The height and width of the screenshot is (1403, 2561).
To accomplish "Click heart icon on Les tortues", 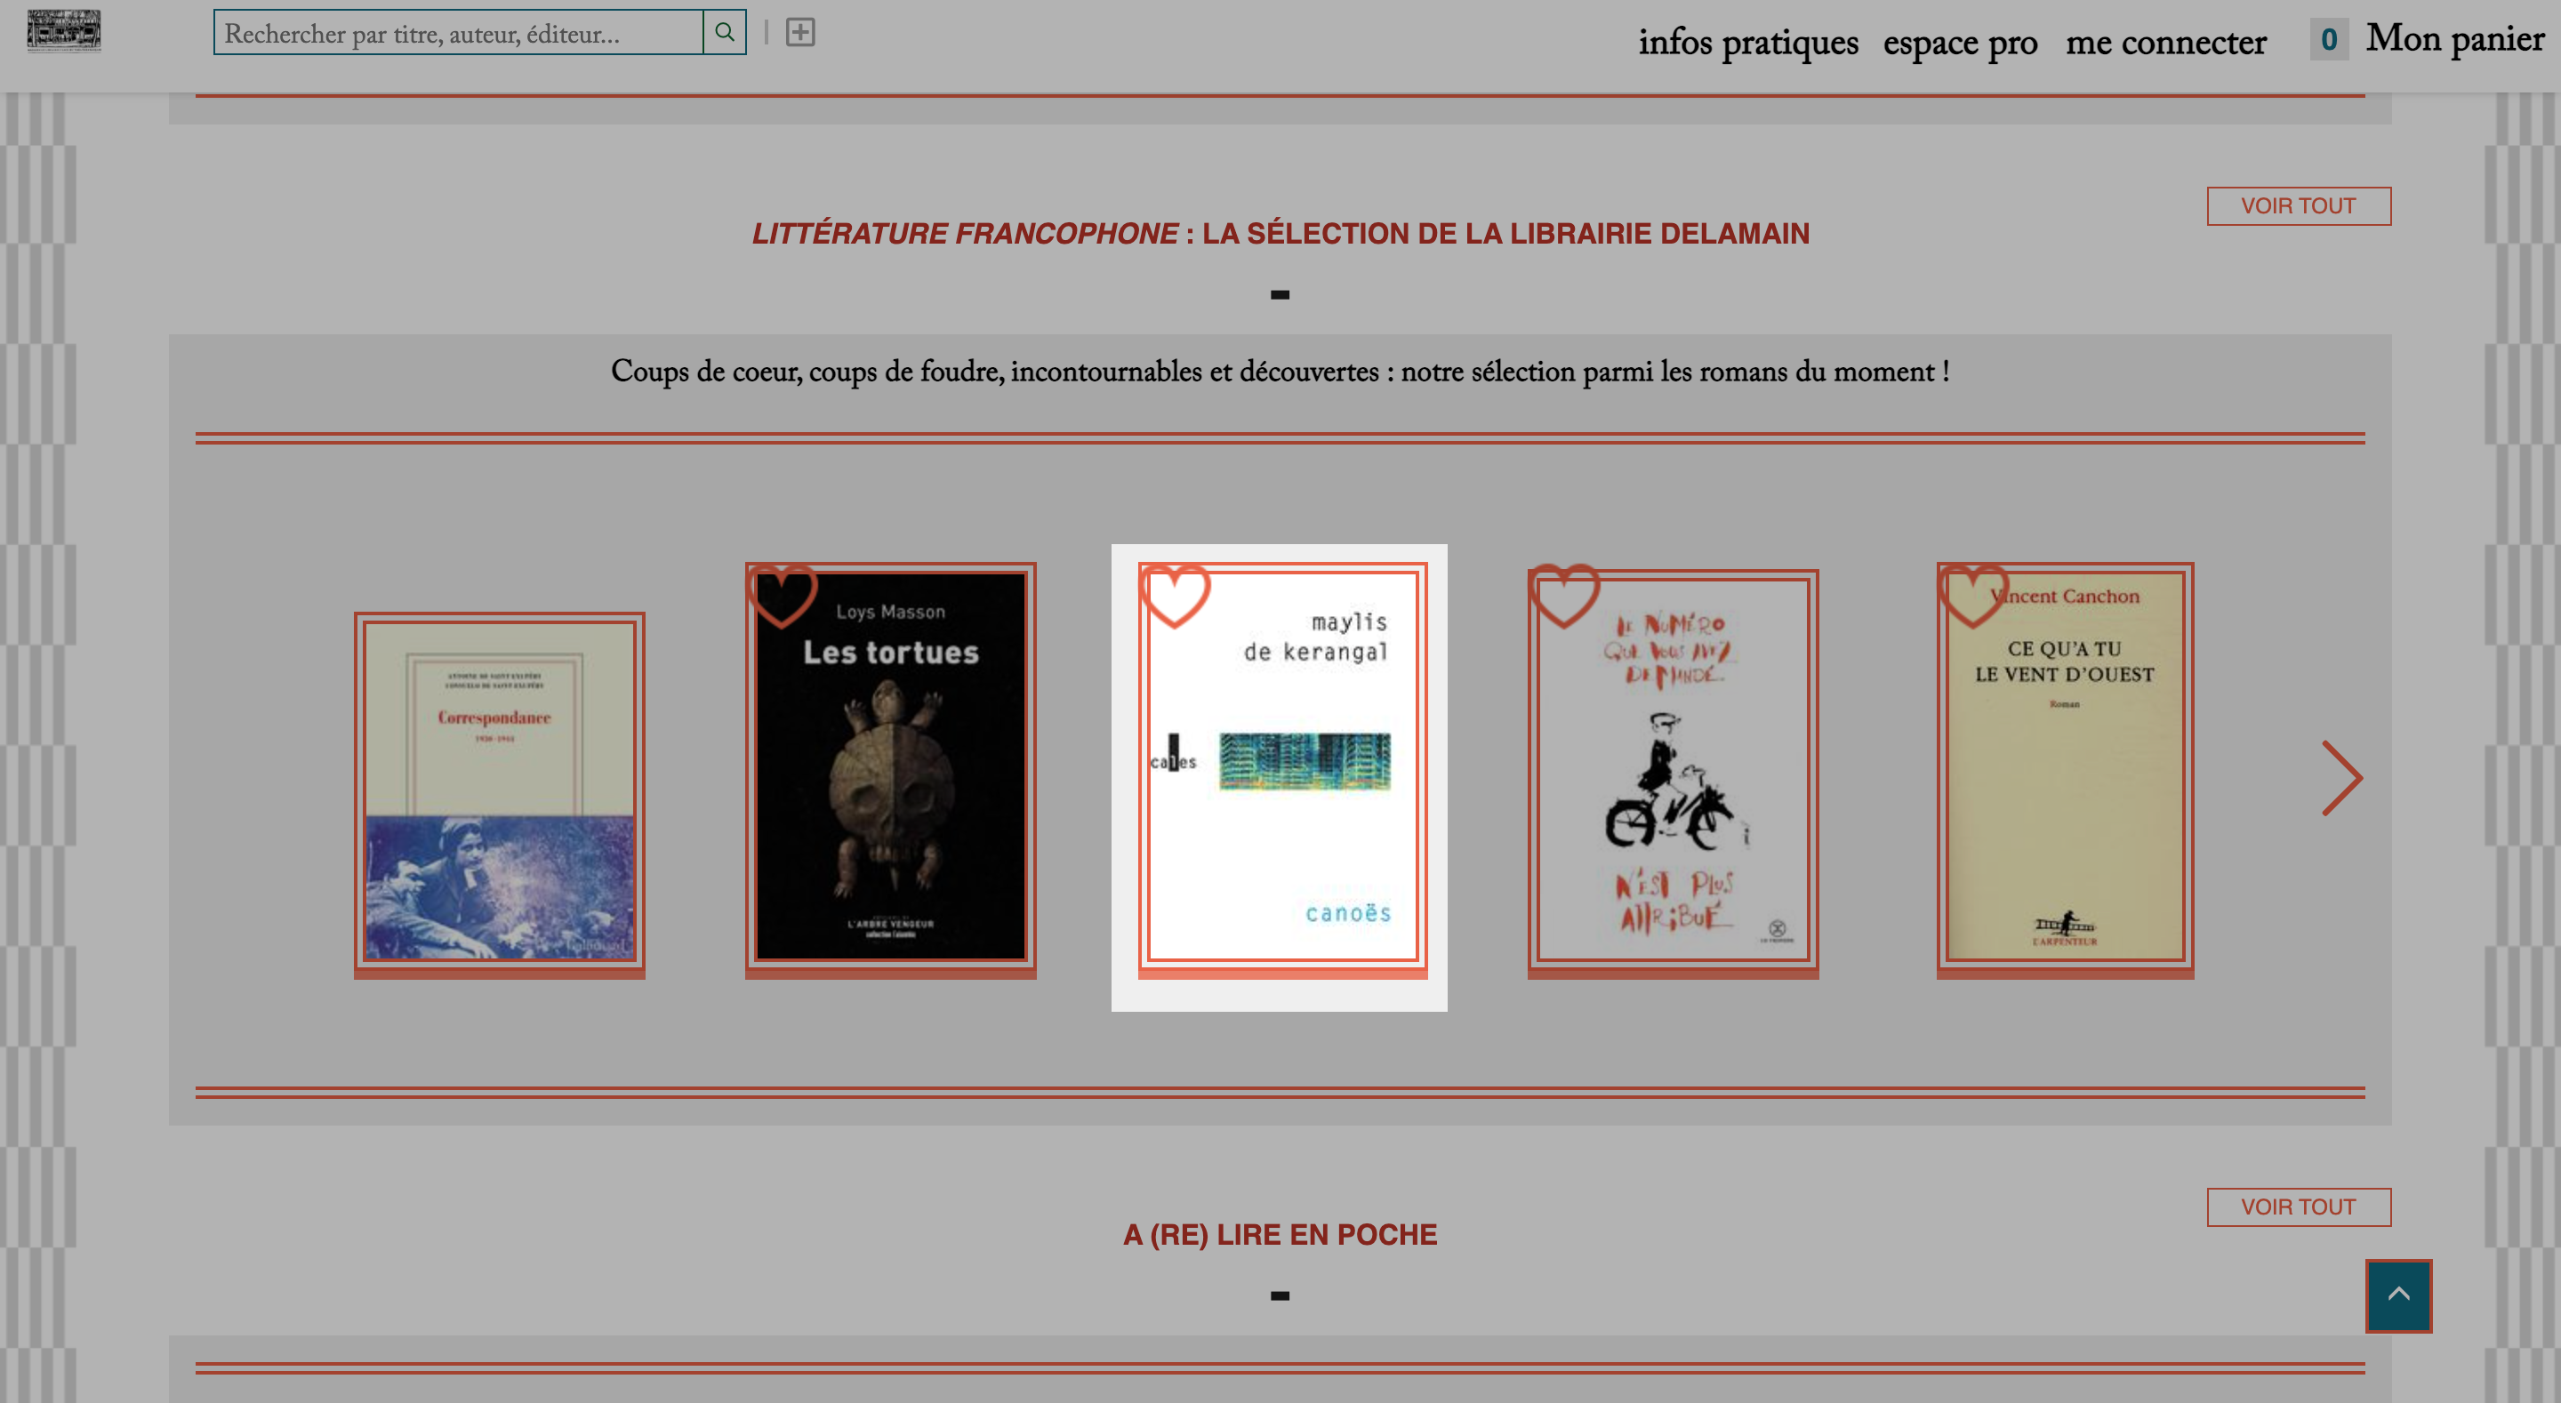I will (782, 595).
